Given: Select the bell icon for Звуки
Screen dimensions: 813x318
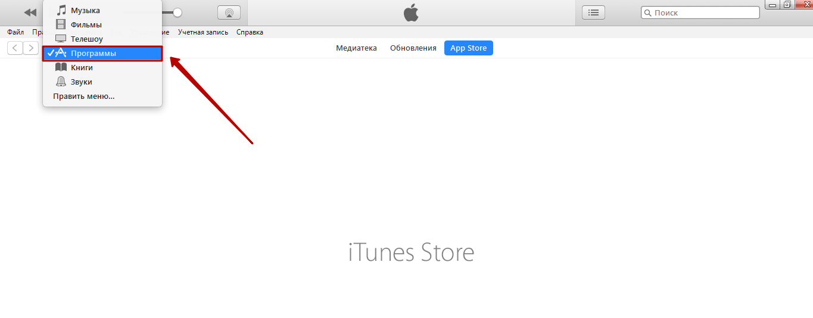Looking at the screenshot, I should pos(61,82).
